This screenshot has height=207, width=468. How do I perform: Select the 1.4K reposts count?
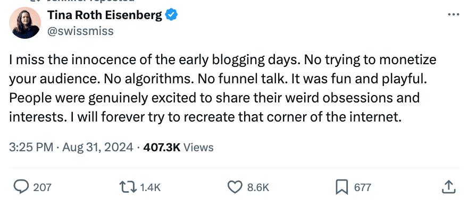tap(150, 187)
